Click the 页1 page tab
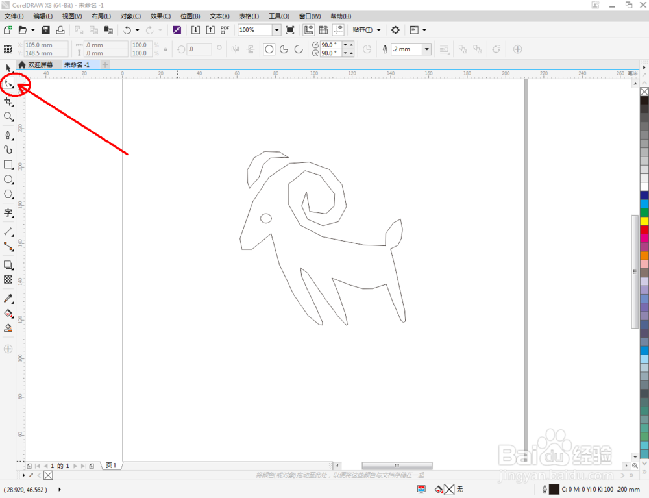The height and width of the screenshot is (498, 649). coord(112,466)
